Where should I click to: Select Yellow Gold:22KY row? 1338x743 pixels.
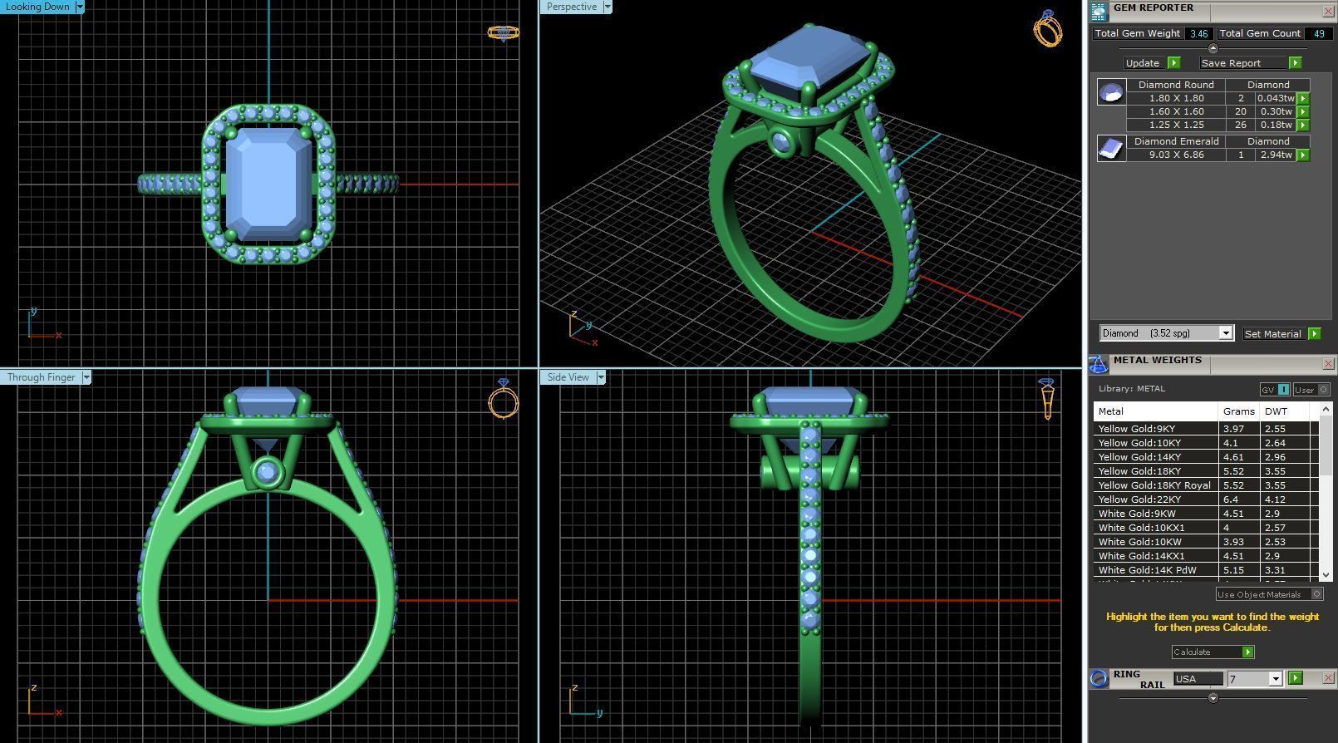pos(1206,499)
